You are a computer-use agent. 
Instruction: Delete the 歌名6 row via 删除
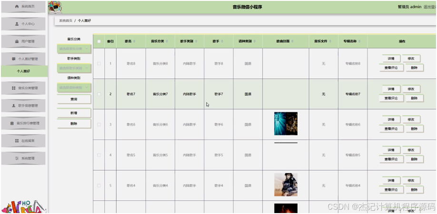pos(415,129)
